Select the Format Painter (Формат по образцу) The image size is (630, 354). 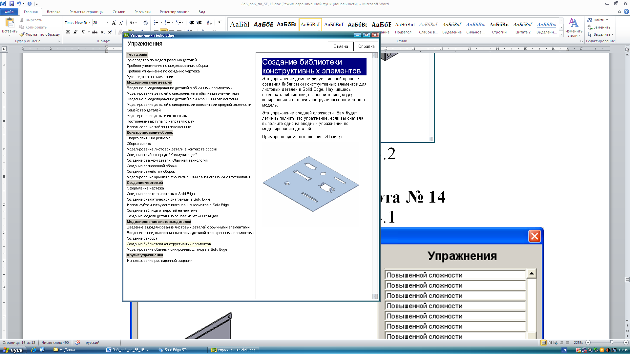click(40, 34)
